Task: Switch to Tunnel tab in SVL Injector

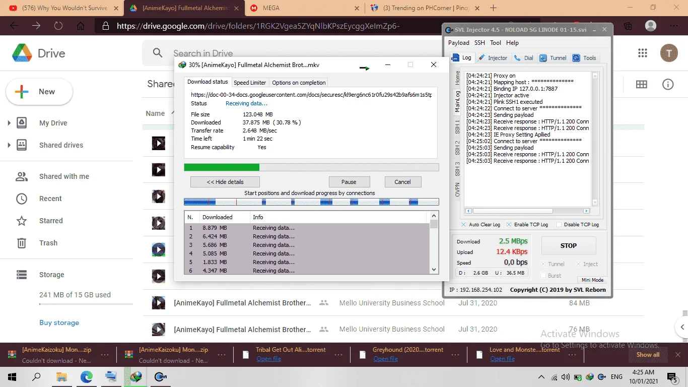Action: coord(553,58)
